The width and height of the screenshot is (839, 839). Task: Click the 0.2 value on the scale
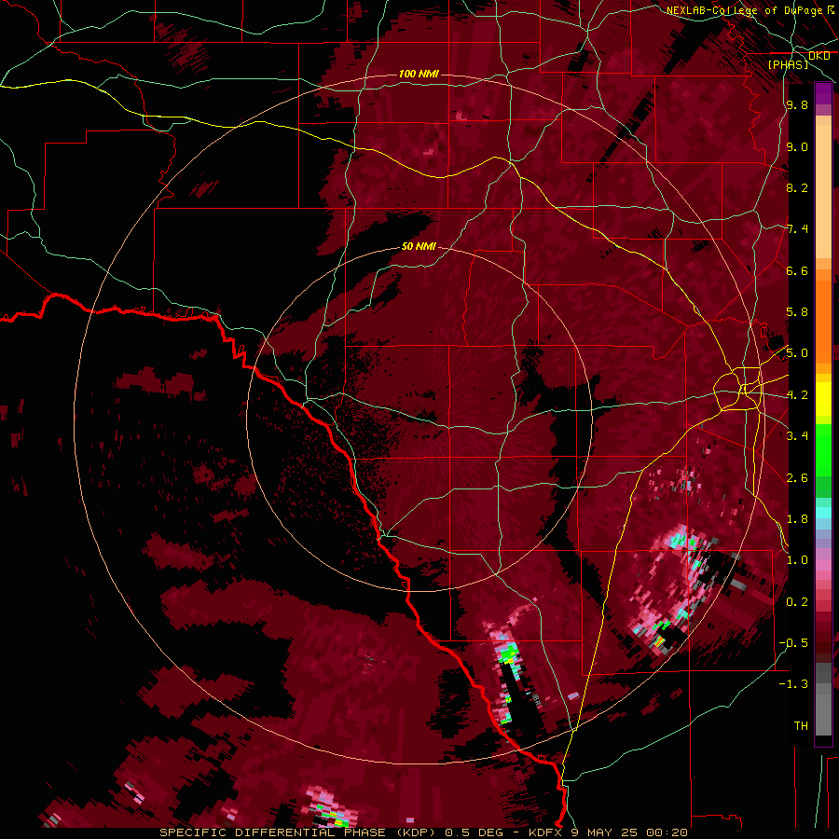pos(797,601)
